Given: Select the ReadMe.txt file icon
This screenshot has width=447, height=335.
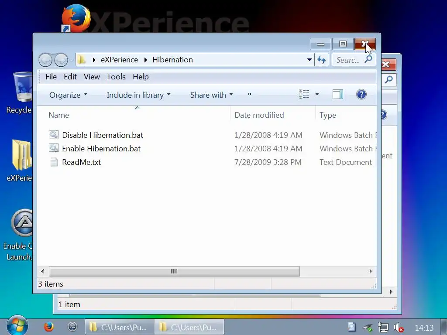Looking at the screenshot, I should click(54, 162).
